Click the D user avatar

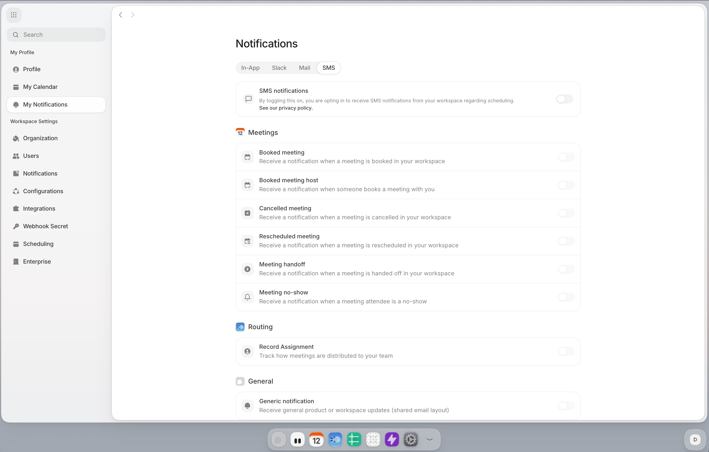click(x=695, y=440)
